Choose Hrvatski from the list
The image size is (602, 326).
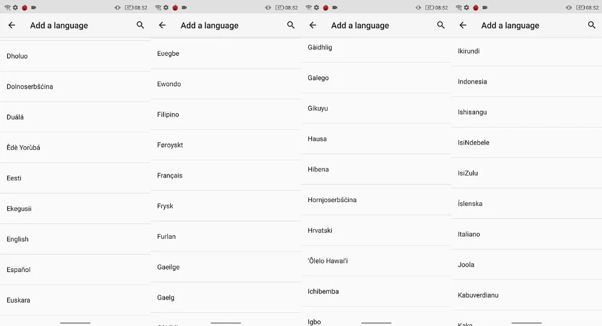tap(376, 230)
